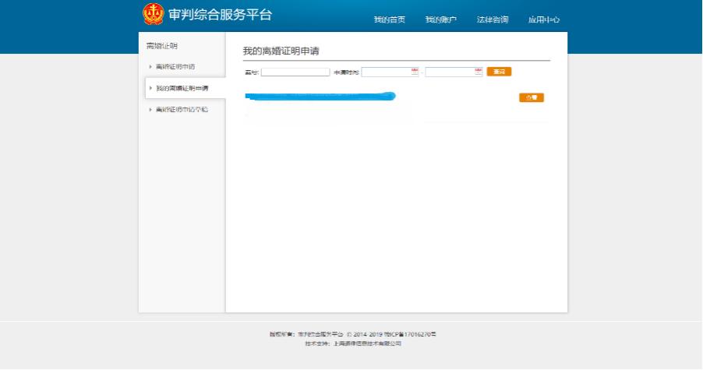Click the arrow beside 我的离婚证明申请 sidebar item

150,88
